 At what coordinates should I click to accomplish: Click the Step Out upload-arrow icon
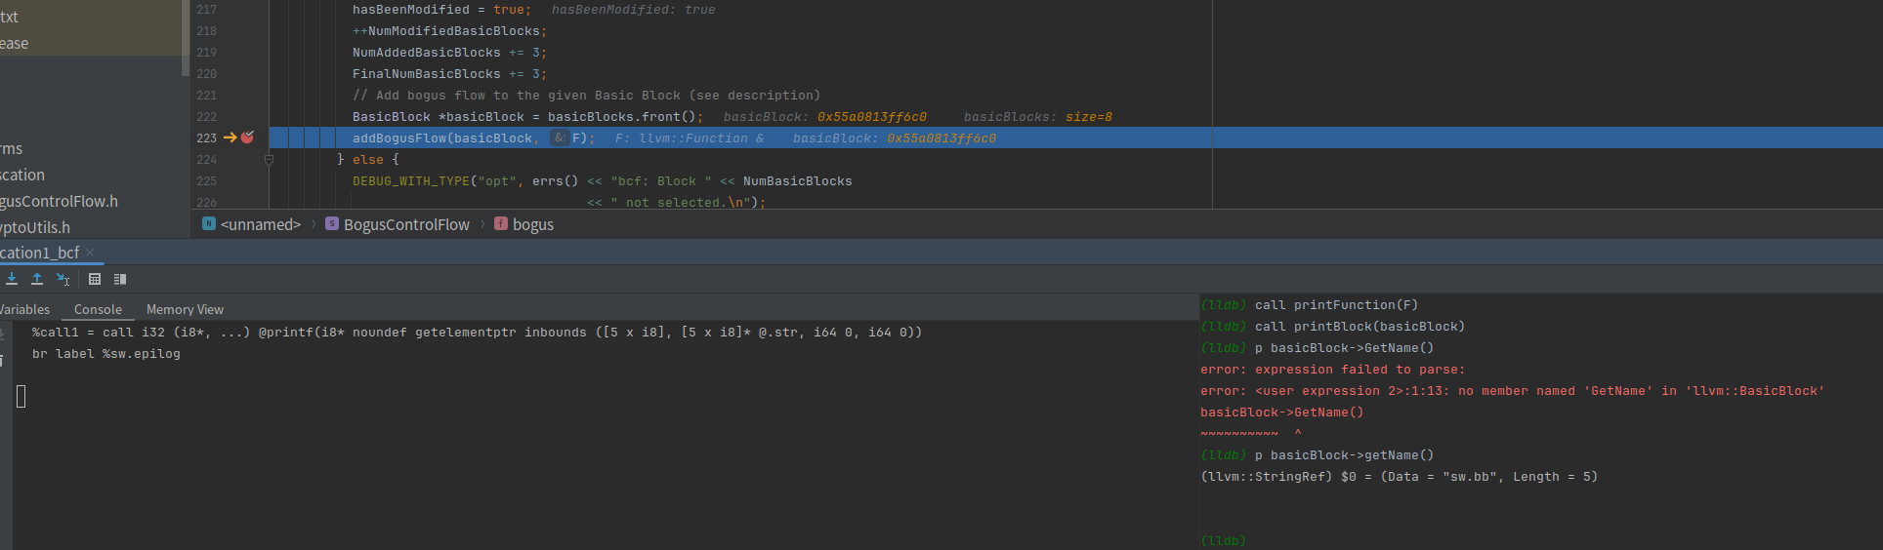coord(37,279)
